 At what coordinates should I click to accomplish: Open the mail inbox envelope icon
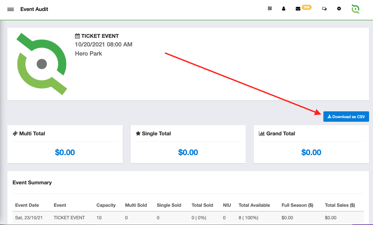[298, 9]
